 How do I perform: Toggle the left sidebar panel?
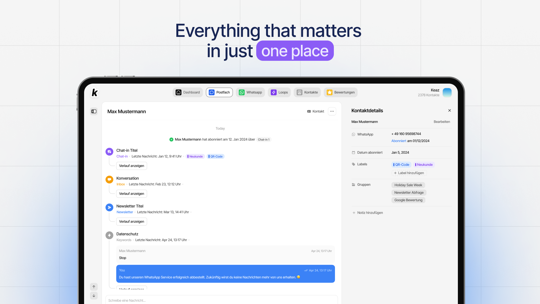tap(94, 111)
